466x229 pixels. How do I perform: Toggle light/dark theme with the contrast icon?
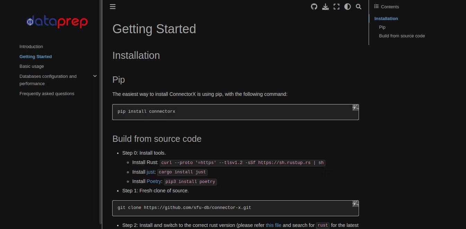(347, 7)
